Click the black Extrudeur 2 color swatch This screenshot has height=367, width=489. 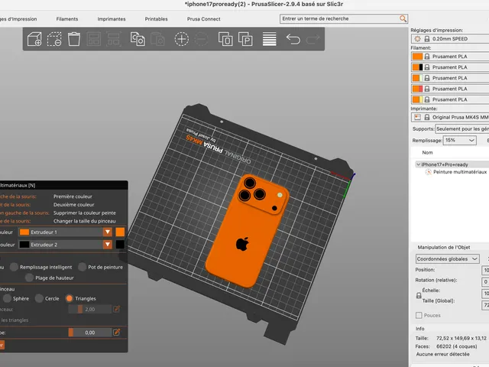(120, 245)
